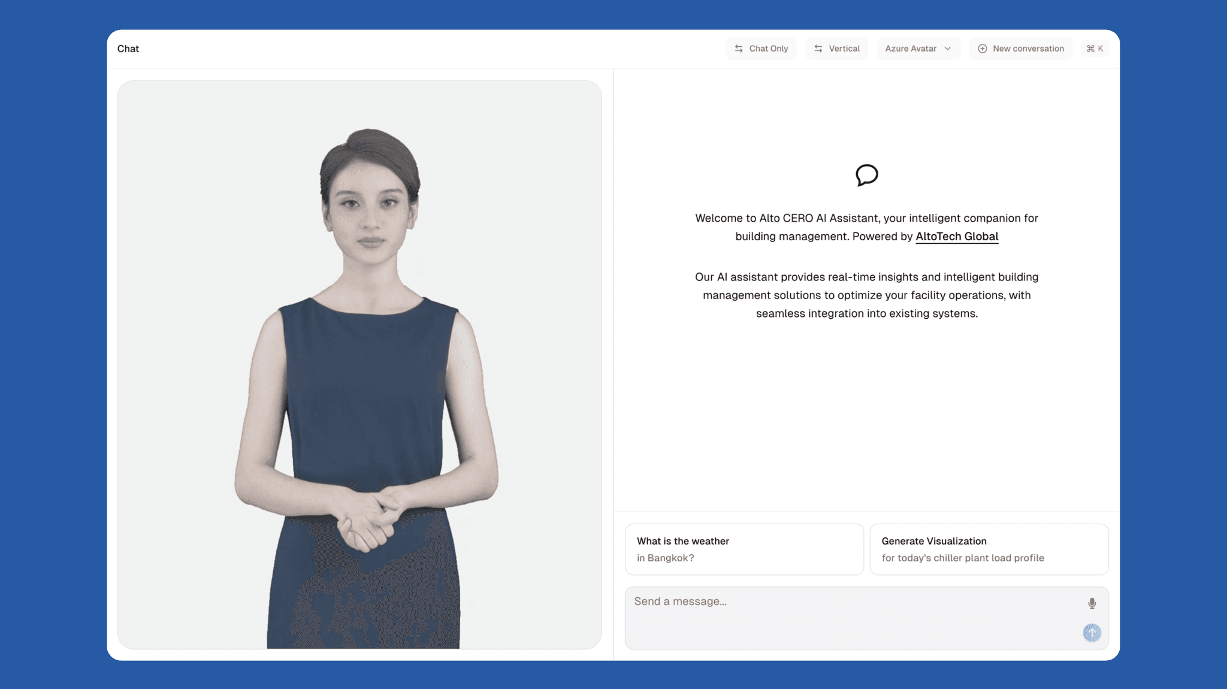Click the plus icon beside New conversation
The width and height of the screenshot is (1227, 689).
982,49
